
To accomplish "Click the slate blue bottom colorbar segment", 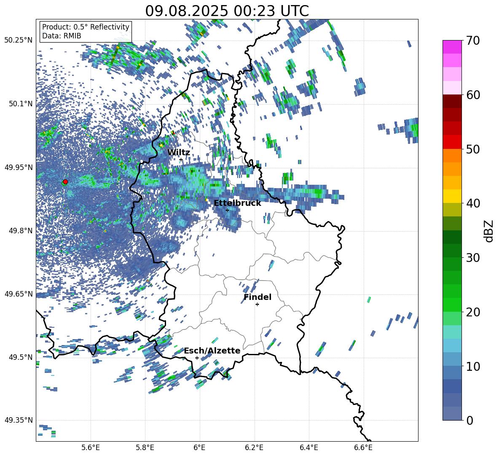I will click(x=452, y=413).
